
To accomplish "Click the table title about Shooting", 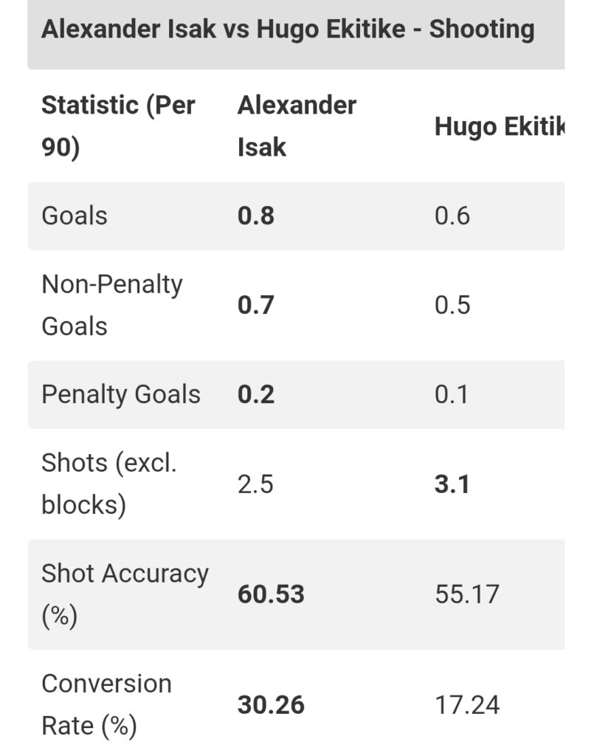I will [x=288, y=30].
